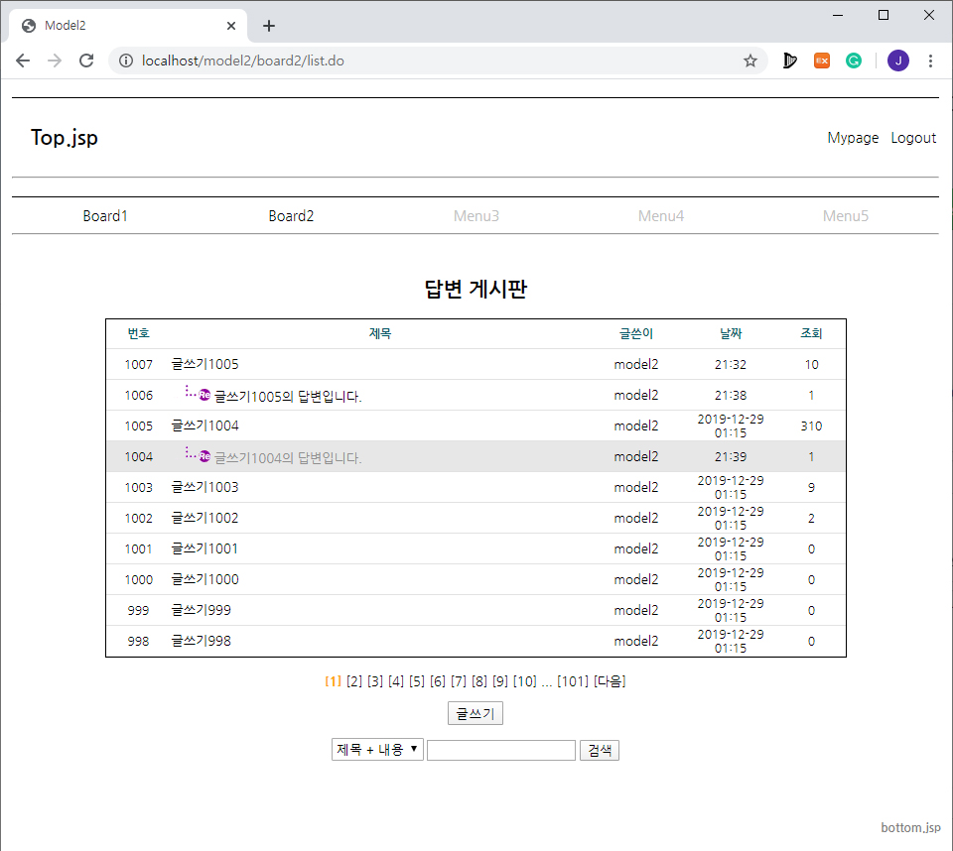The height and width of the screenshot is (851, 953).
Task: Open the 제목 + 내용 search category dropdown
Action: (x=377, y=749)
